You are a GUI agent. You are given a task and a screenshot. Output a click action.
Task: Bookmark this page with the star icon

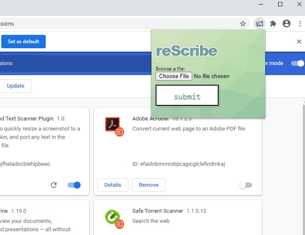(x=243, y=24)
